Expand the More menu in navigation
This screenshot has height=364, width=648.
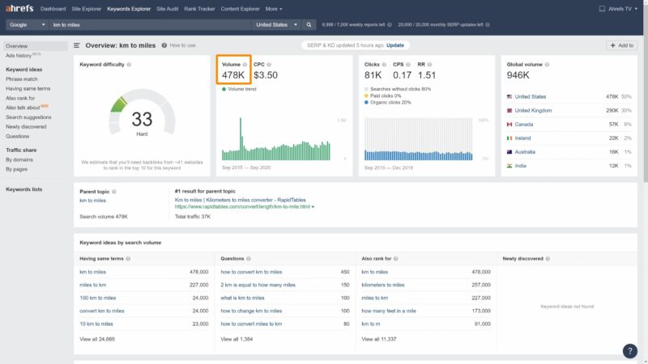[274, 8]
